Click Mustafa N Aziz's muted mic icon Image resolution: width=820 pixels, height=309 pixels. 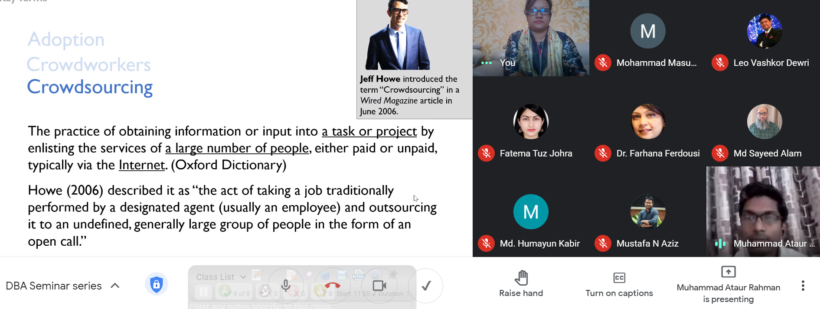pos(603,244)
